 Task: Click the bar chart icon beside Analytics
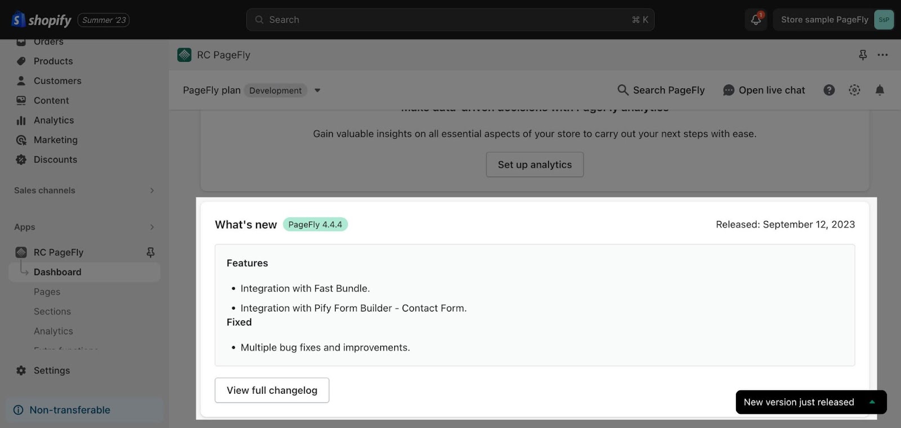21,120
